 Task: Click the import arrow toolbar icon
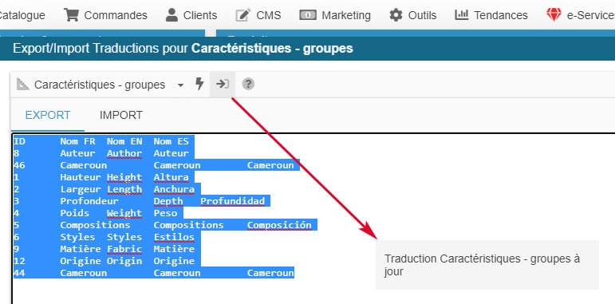[x=223, y=84]
